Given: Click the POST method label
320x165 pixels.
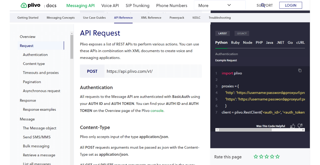Looking at the screenshot, I should point(92,71).
